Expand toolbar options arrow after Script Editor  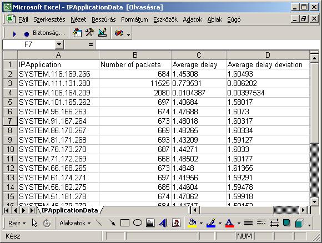[129, 35]
